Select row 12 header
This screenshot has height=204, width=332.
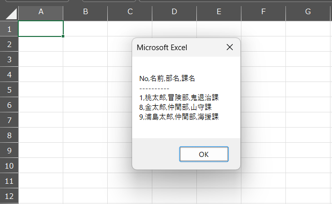pyautogui.click(x=9, y=196)
